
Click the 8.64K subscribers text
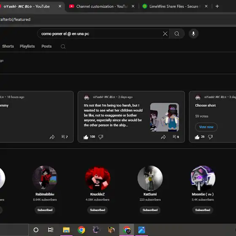click(x=45, y=200)
